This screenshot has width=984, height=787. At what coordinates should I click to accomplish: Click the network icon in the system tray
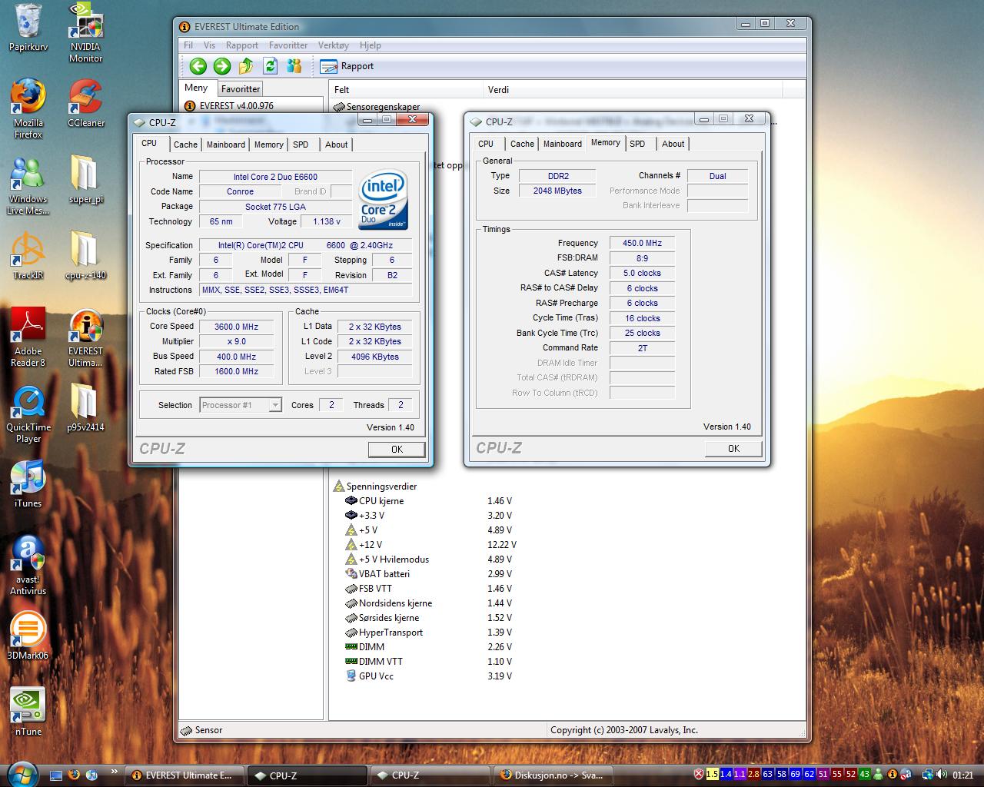tap(928, 775)
